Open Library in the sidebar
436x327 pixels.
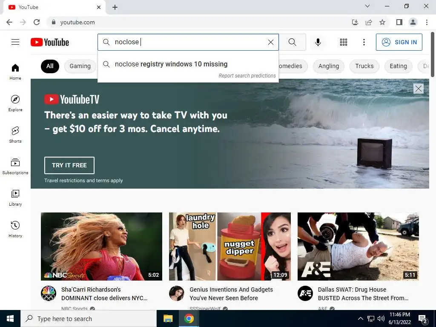tap(15, 198)
